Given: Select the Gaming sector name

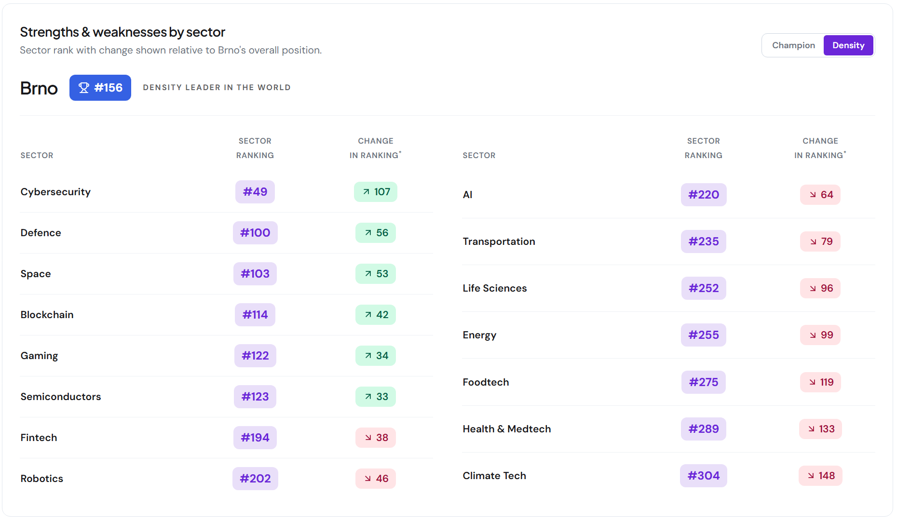Looking at the screenshot, I should pos(39,356).
